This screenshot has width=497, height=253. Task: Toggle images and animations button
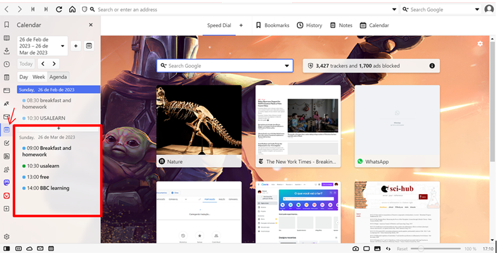tap(377, 249)
